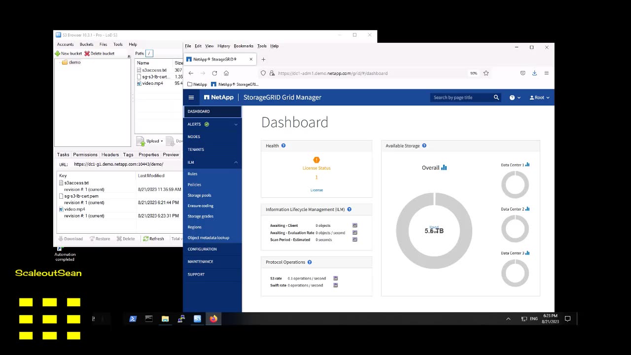This screenshot has width=631, height=355.
Task: Open a new Firefox tab
Action: pos(263,60)
